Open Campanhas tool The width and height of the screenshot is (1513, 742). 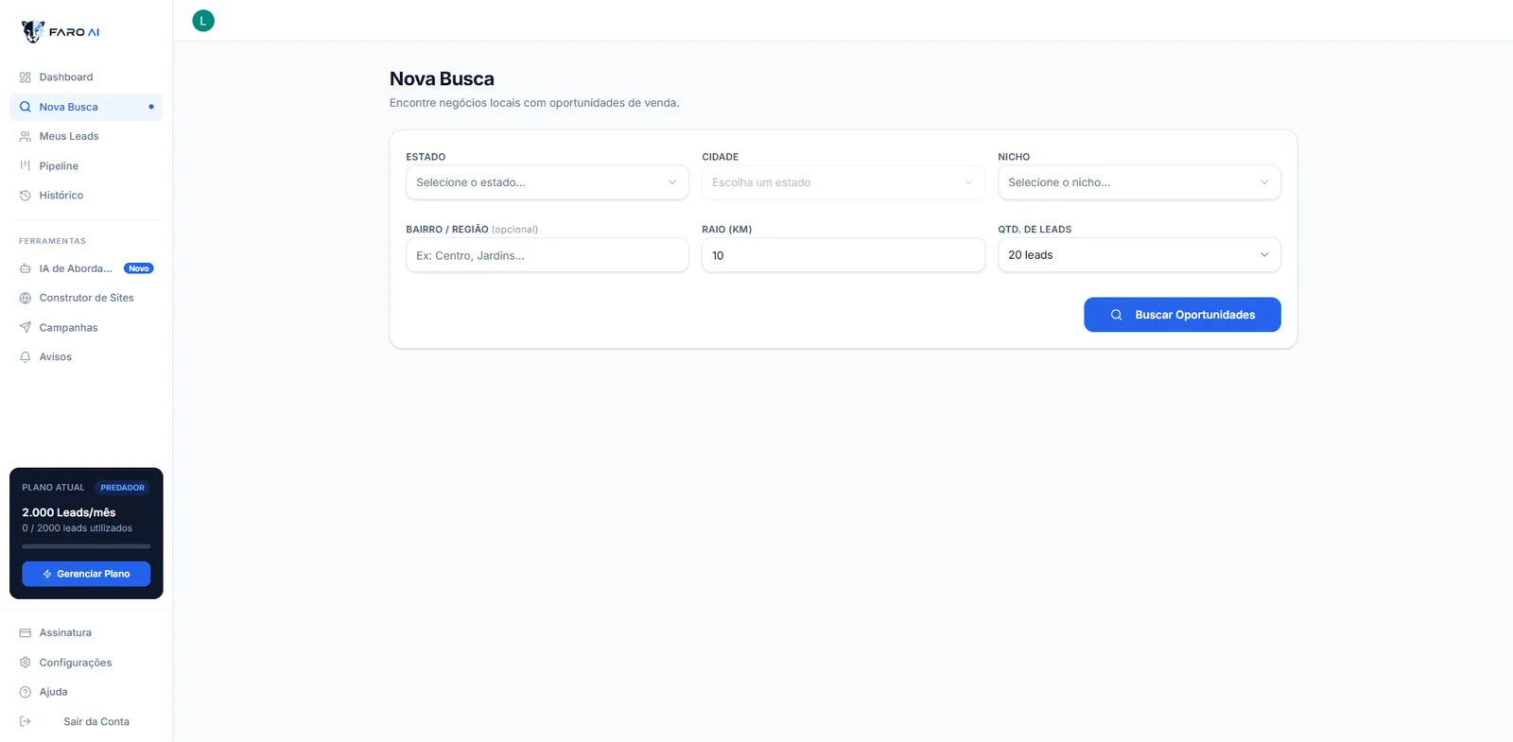(86, 328)
